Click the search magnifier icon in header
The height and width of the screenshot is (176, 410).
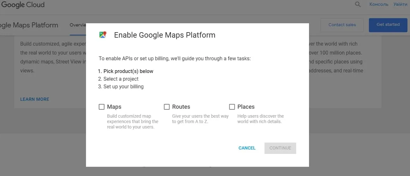(x=358, y=4)
